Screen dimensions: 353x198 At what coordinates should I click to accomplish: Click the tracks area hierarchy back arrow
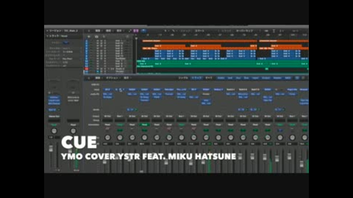click(89, 30)
